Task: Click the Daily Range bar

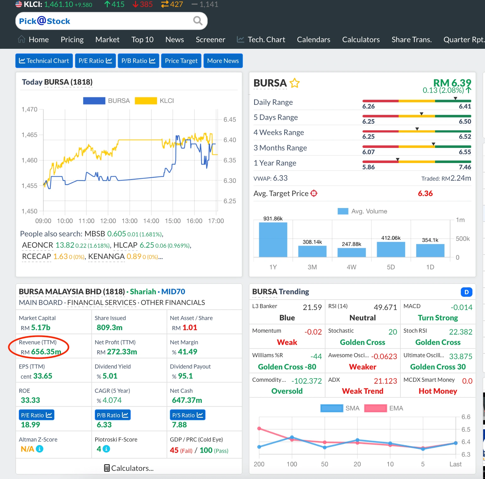Action: coord(417,101)
